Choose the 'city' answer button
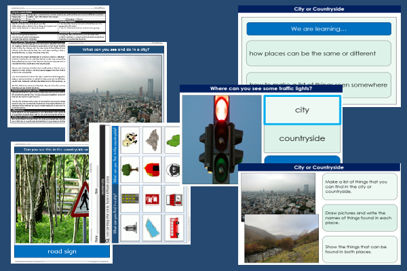The image size is (407, 271). (x=302, y=110)
